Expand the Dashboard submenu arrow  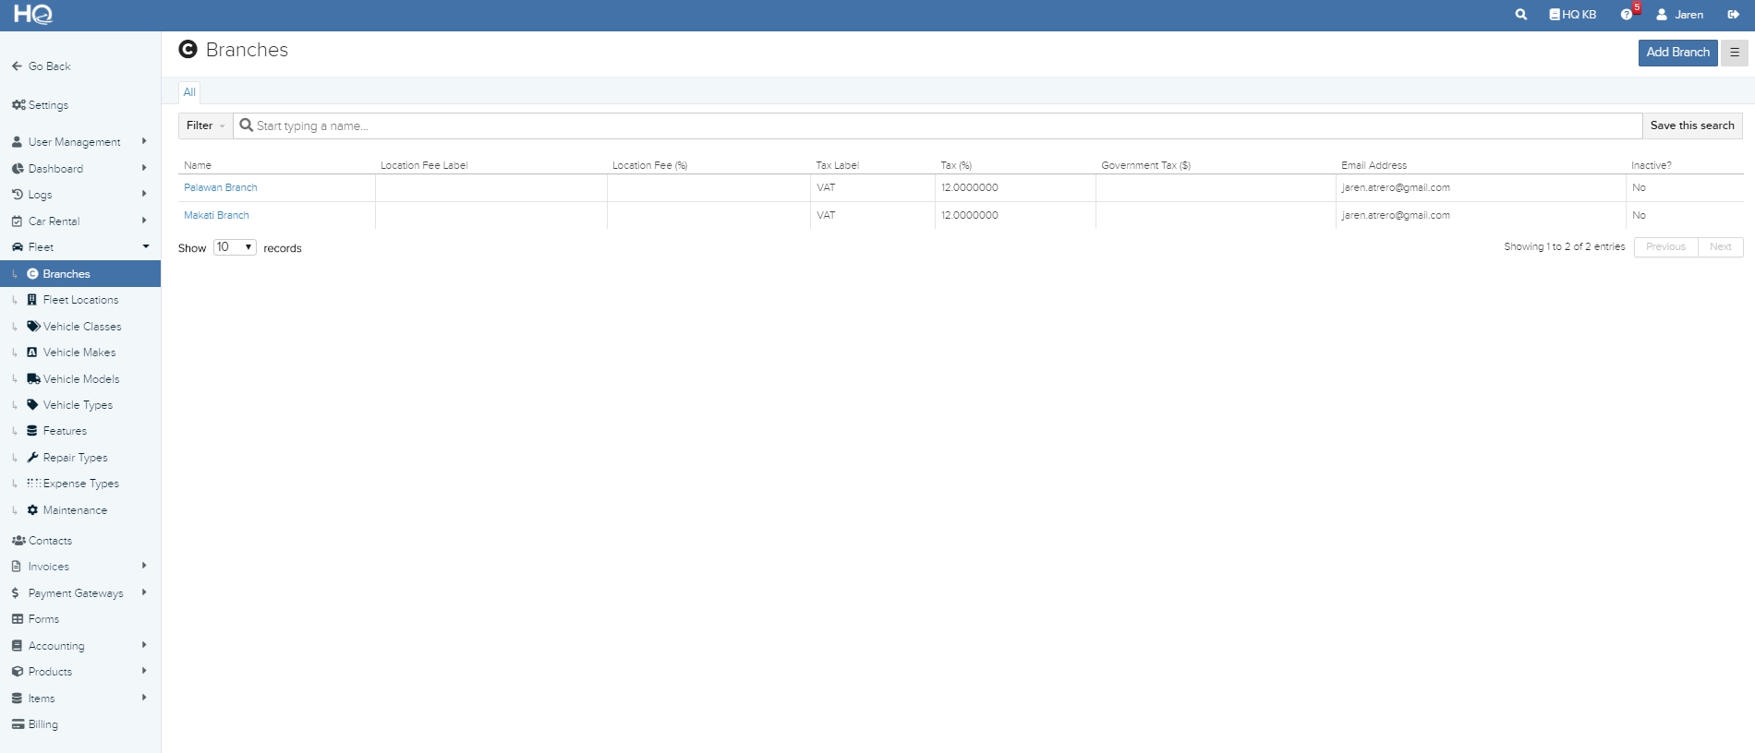144,168
